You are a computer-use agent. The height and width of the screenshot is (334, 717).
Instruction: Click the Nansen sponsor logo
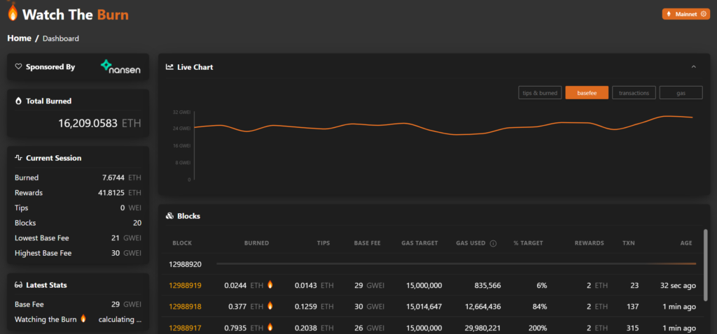point(120,67)
